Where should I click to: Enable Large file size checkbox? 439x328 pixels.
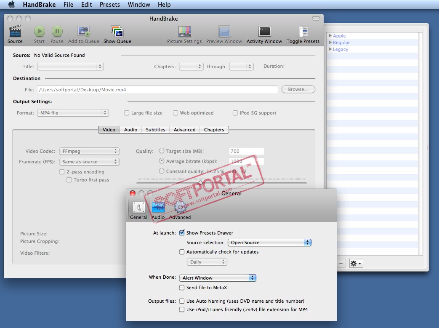tap(127, 113)
